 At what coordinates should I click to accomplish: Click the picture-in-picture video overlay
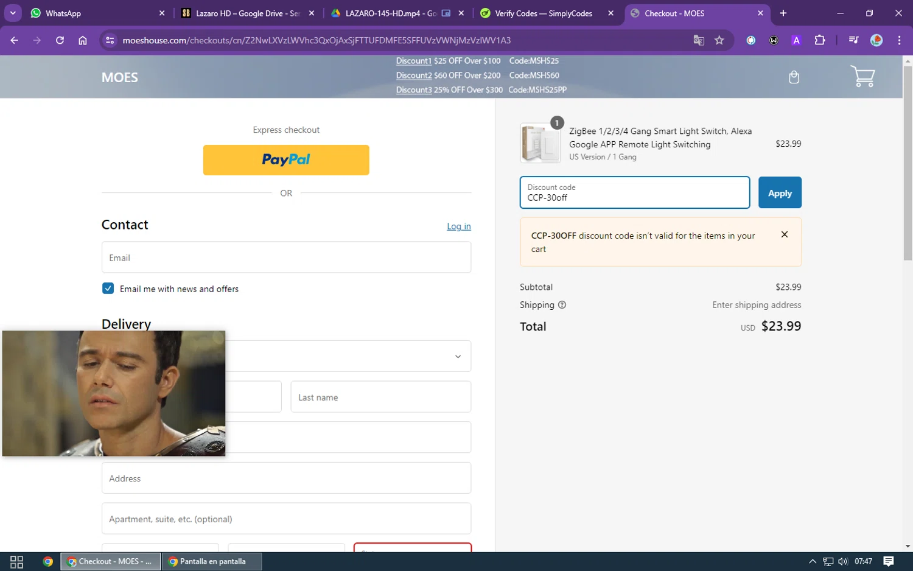coord(114,393)
